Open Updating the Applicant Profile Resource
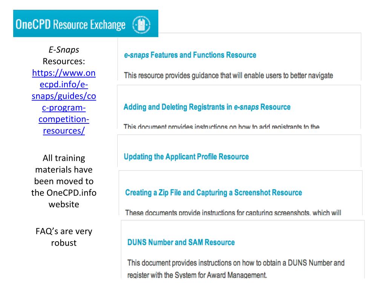The image size is (386, 289). [x=186, y=157]
